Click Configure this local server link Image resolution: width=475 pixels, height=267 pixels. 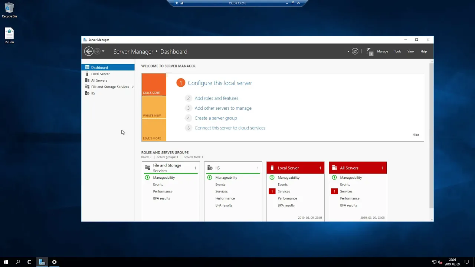[x=220, y=83]
